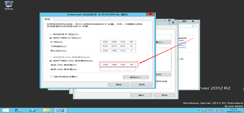This screenshot has width=244, height=113.
Task: Select 自动获得 DNS 服务器地址(B) radio button
Action: 50,57
